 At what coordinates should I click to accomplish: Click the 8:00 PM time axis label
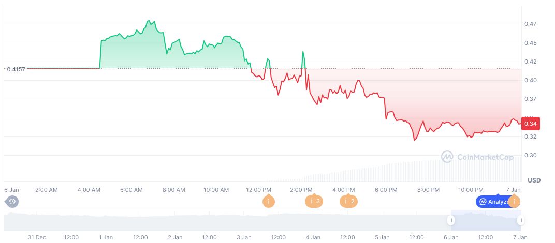pos(429,190)
